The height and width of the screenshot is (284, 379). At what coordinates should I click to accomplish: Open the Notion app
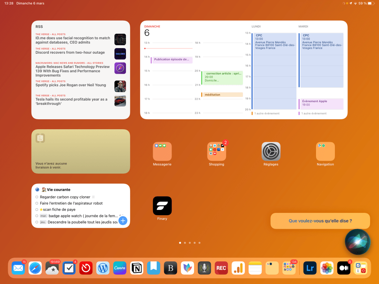point(137,268)
